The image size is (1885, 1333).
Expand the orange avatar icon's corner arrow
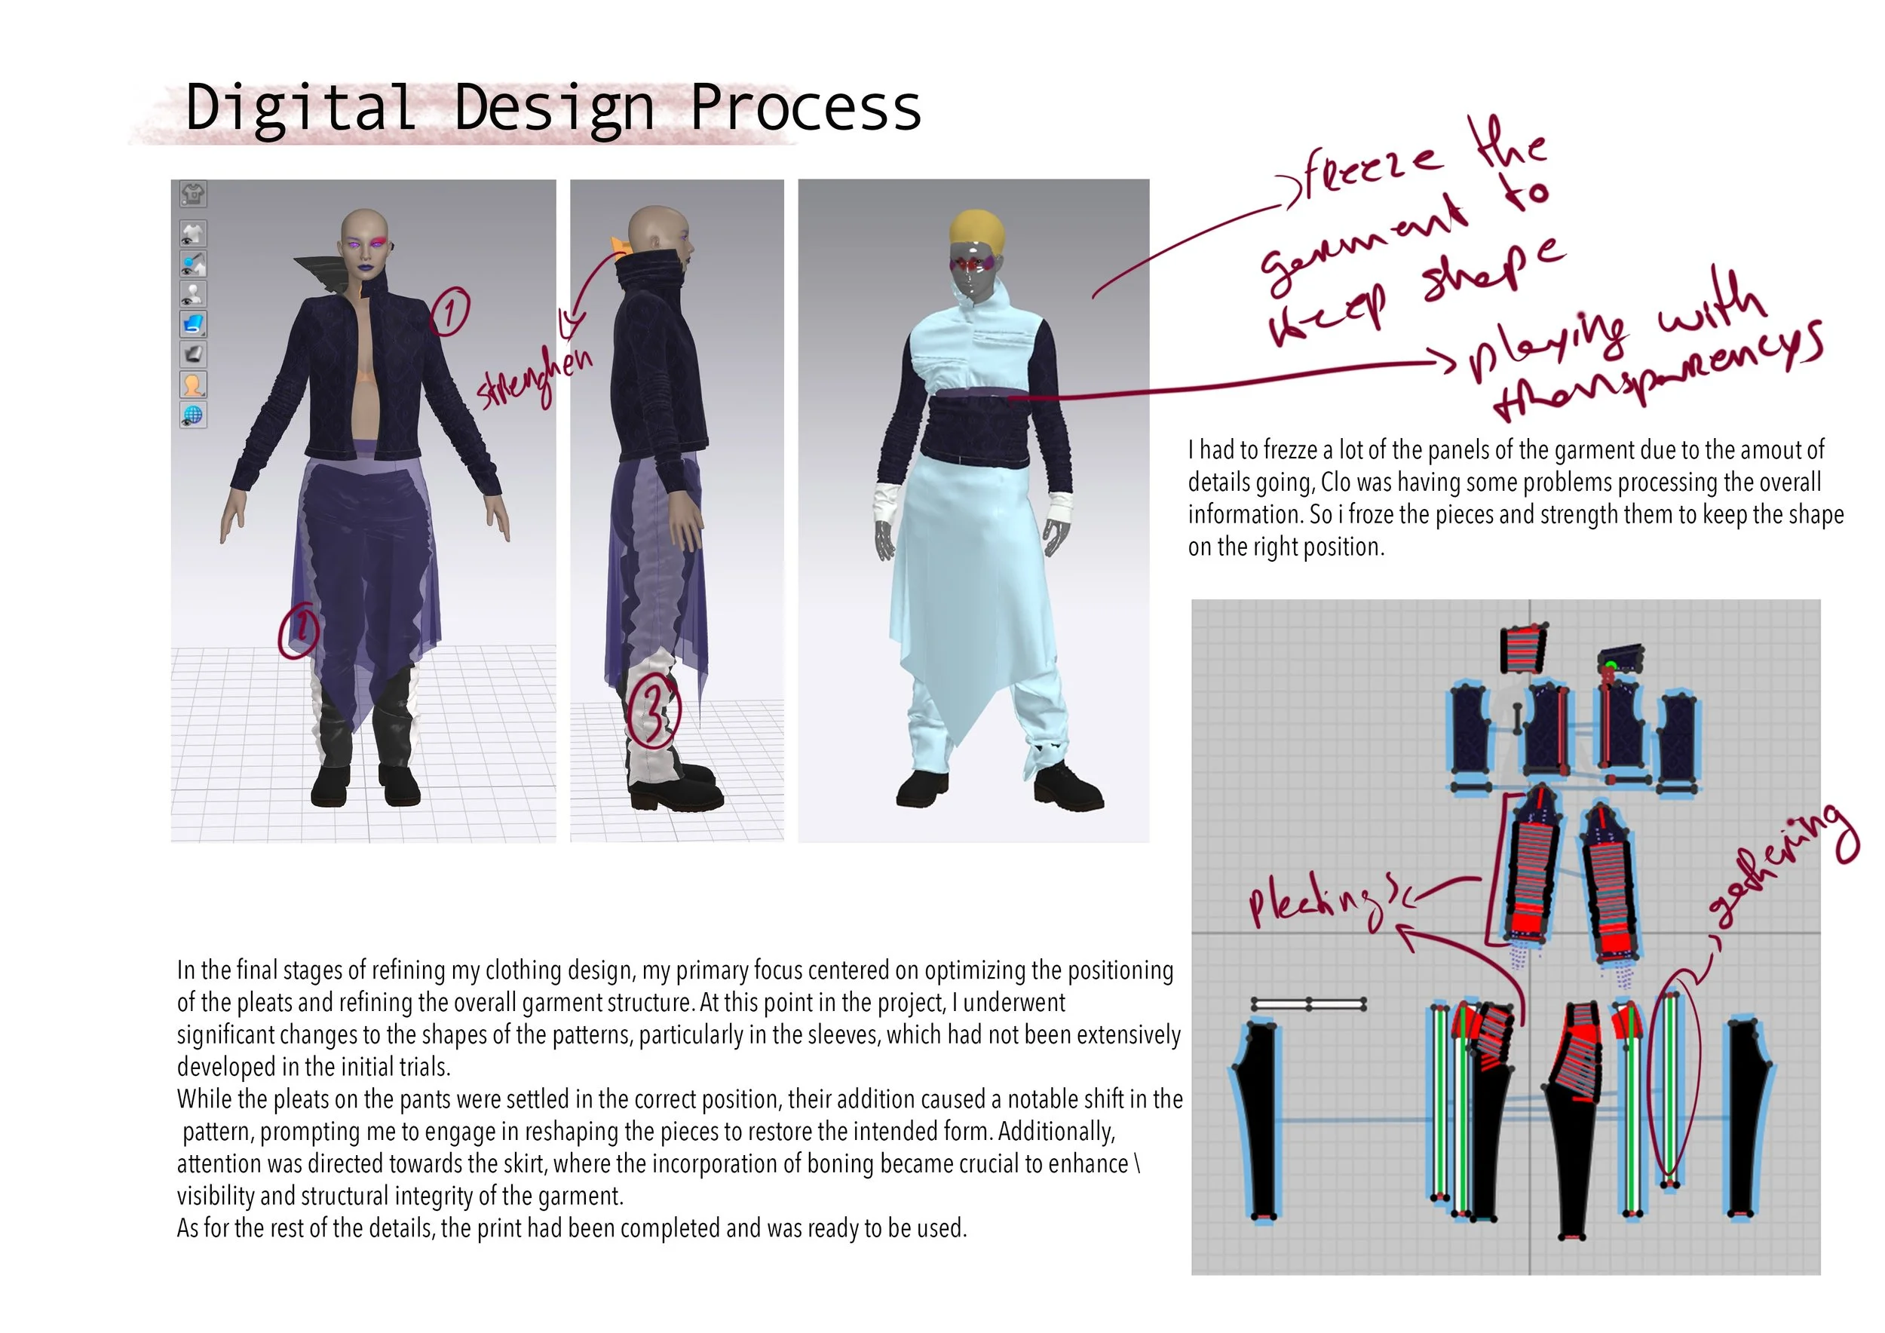click(203, 394)
